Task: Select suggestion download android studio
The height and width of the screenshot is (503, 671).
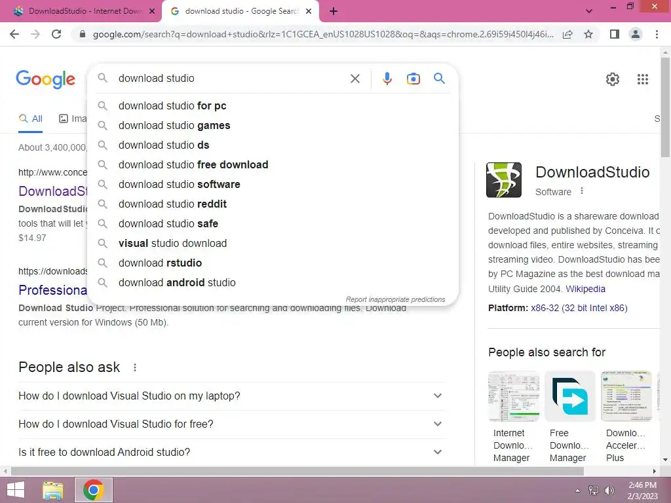Action: 273,283
